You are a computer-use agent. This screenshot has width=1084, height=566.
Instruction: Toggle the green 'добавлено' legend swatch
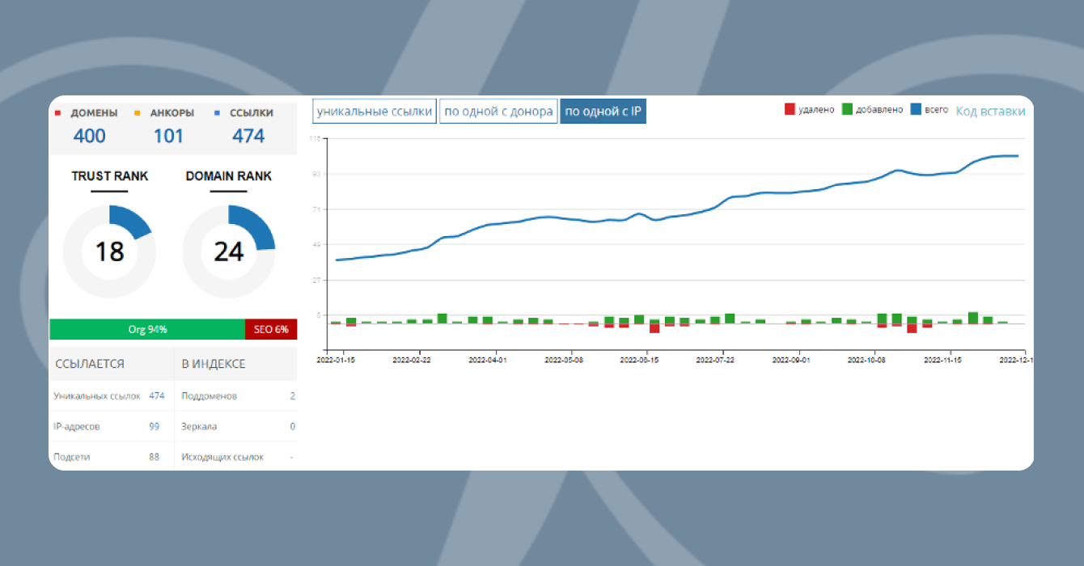(x=848, y=109)
